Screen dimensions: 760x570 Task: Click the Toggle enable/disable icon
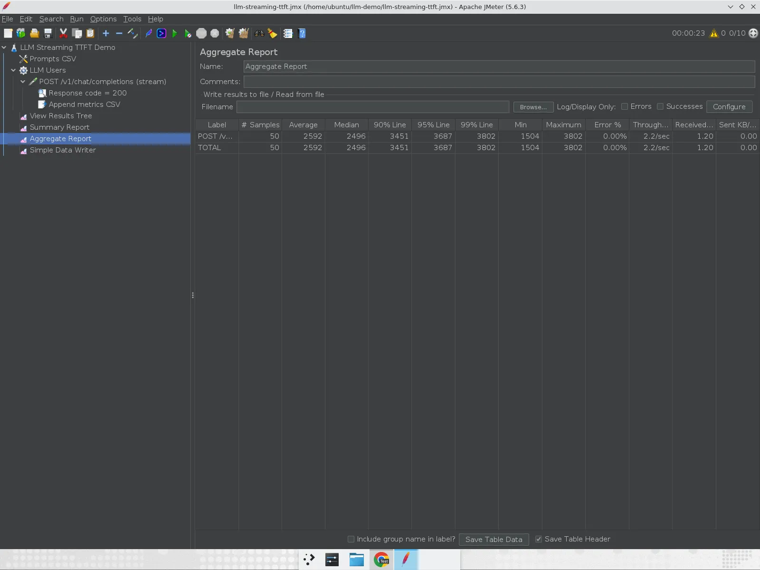[133, 33]
